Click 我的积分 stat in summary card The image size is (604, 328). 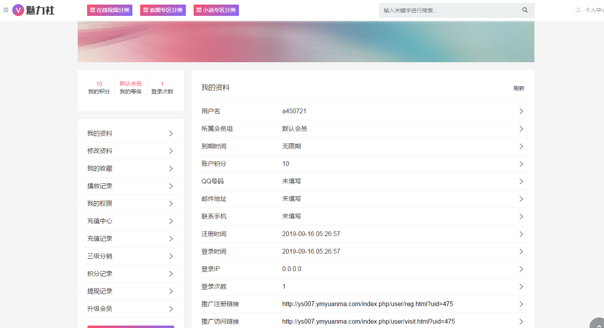tap(99, 88)
